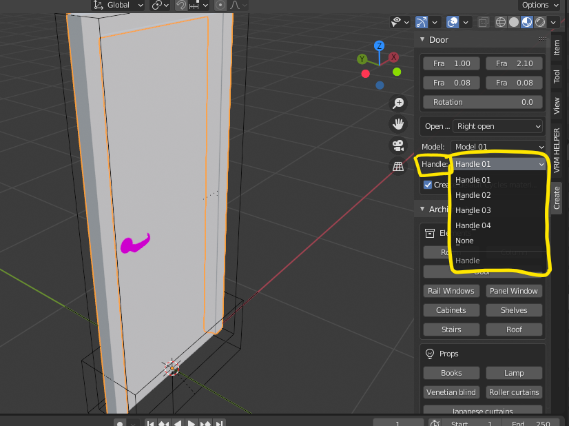The height and width of the screenshot is (426, 569).
Task: Open the Options dropdown
Action: click(539, 5)
